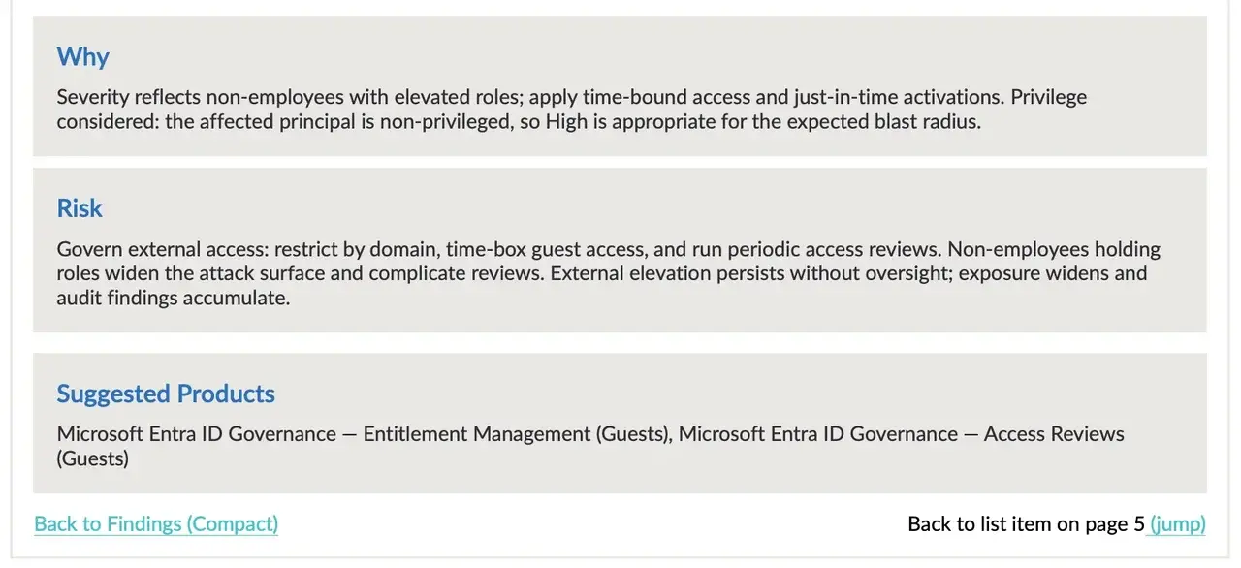
Task: Click "Entitlement Management (Guests)" product text
Action: click(x=517, y=434)
